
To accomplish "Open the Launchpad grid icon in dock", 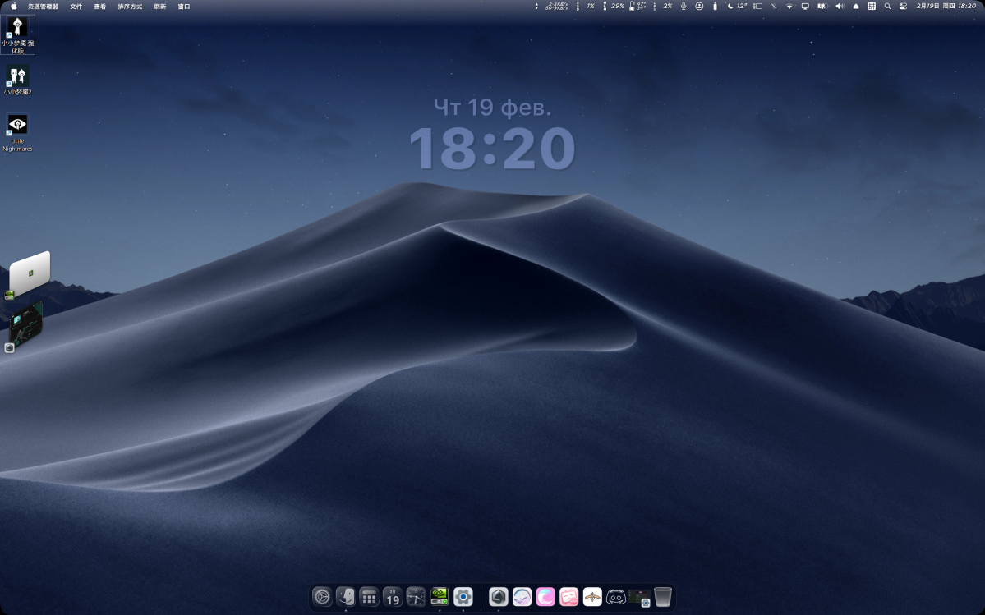I will tap(369, 597).
